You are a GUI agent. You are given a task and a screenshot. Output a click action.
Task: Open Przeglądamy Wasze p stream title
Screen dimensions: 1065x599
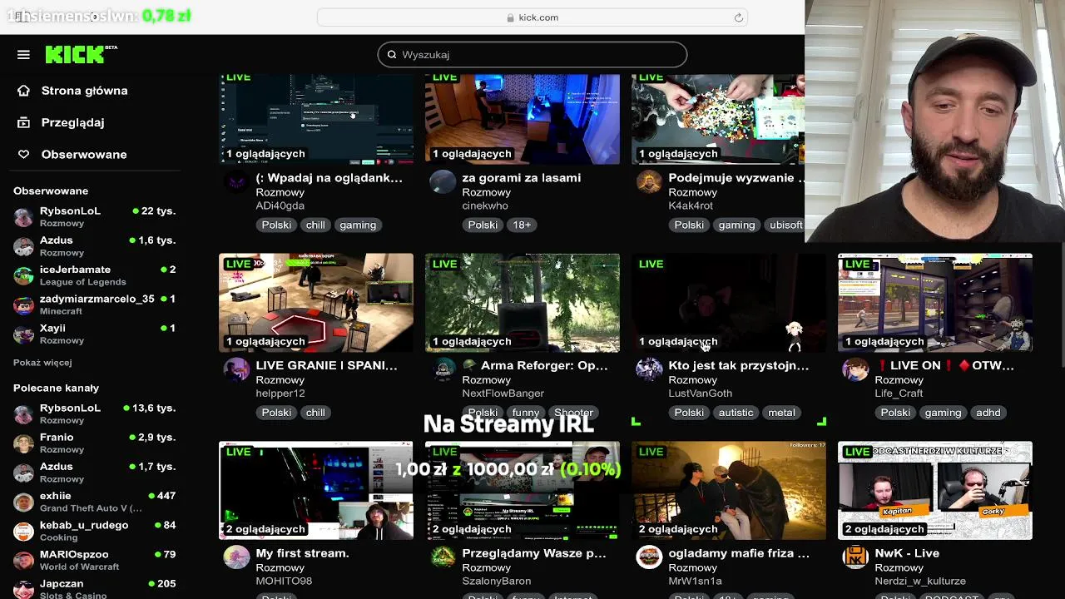[534, 553]
